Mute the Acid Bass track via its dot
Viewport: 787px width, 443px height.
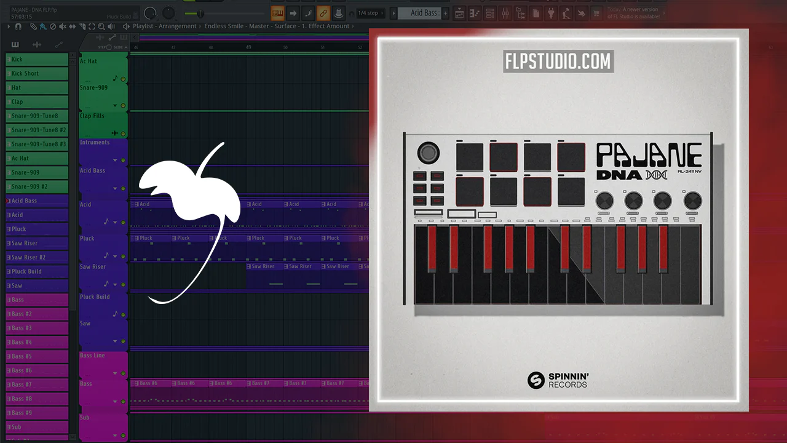click(123, 188)
